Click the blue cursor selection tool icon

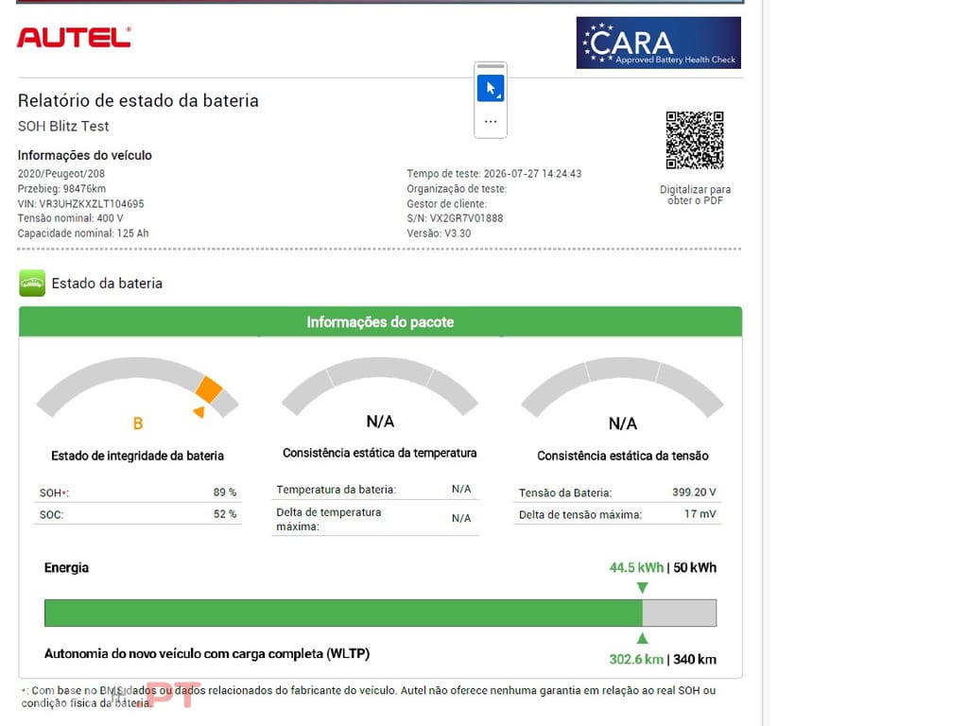tap(491, 88)
